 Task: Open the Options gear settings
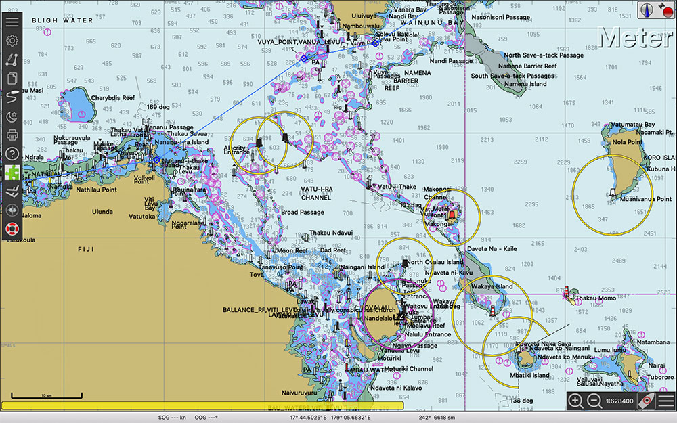tap(12, 41)
